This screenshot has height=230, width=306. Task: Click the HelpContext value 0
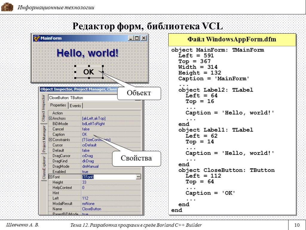[x=83, y=187]
